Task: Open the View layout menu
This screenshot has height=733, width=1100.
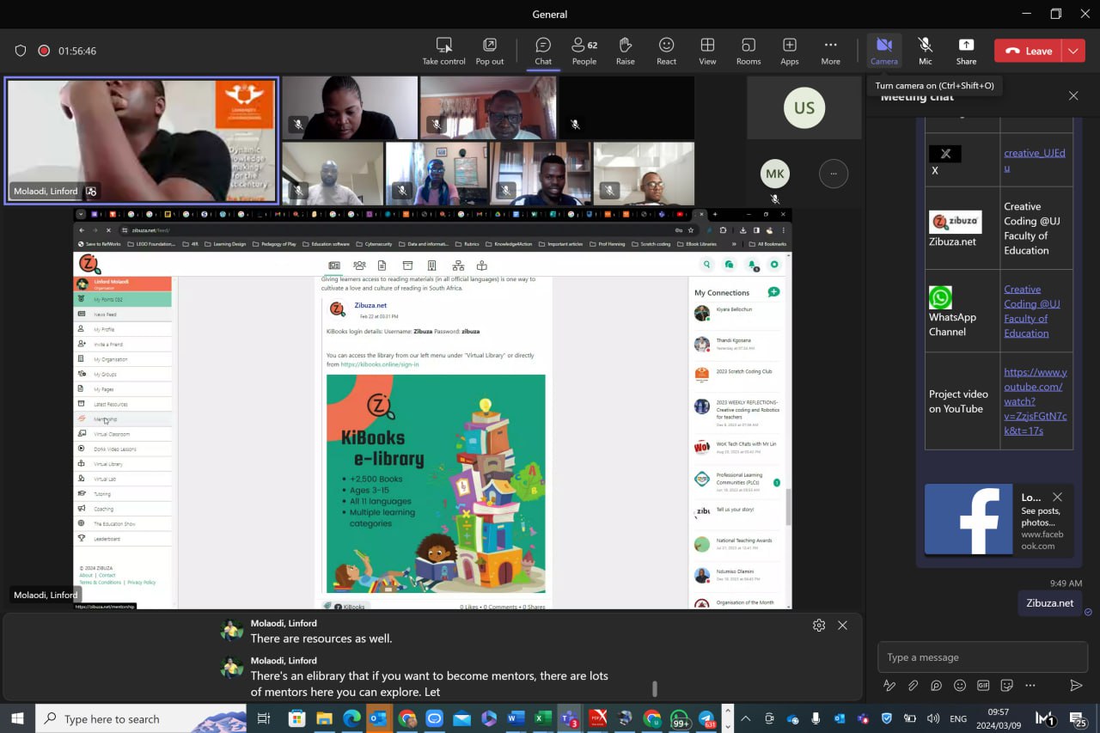Action: (x=707, y=51)
